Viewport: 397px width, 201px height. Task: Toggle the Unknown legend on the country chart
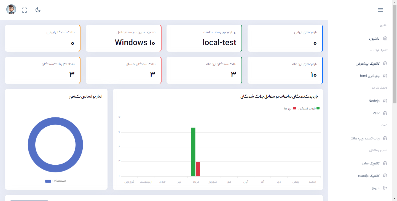point(56,181)
